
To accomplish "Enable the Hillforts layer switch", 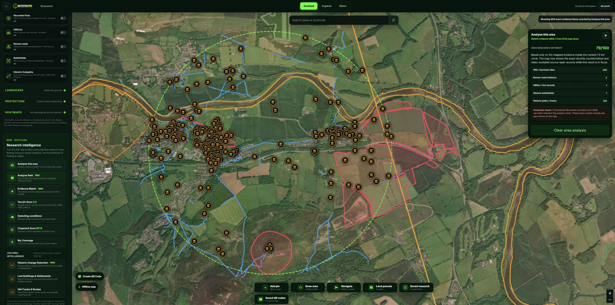I will [63, 32].
